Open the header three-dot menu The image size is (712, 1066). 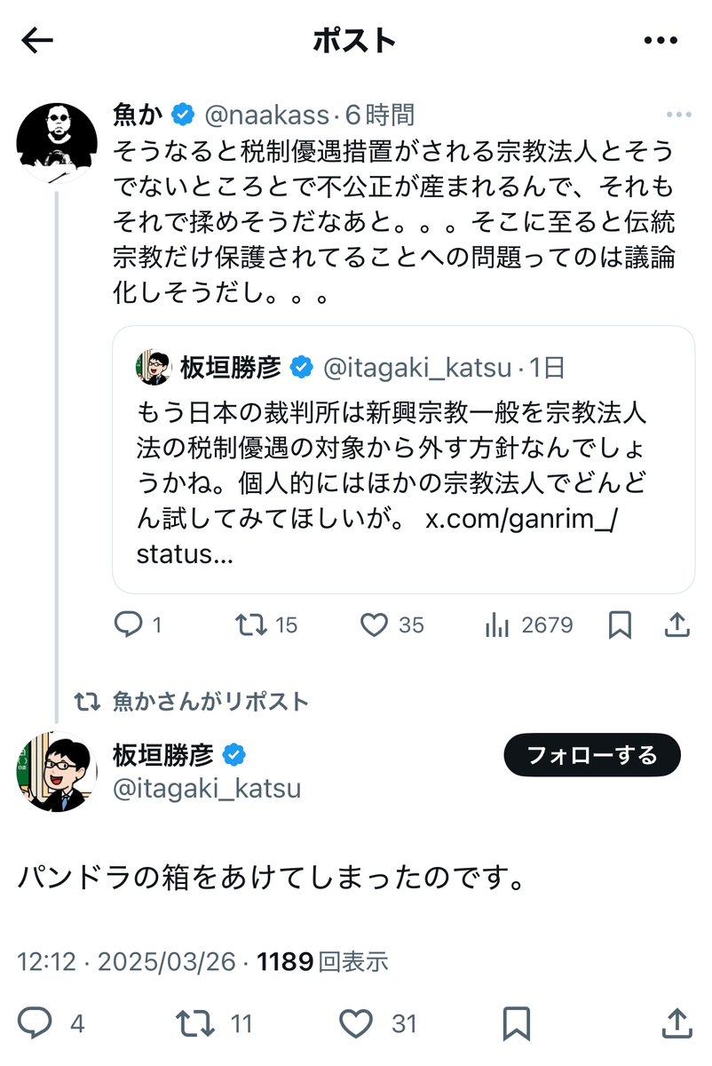click(661, 40)
